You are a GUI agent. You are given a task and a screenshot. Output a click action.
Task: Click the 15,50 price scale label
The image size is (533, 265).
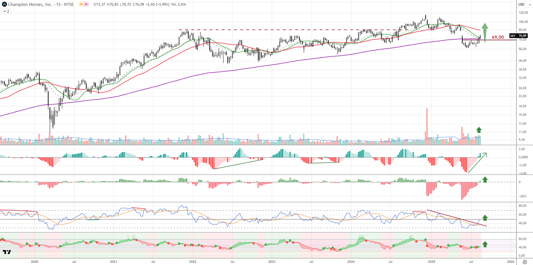[x=522, y=115]
